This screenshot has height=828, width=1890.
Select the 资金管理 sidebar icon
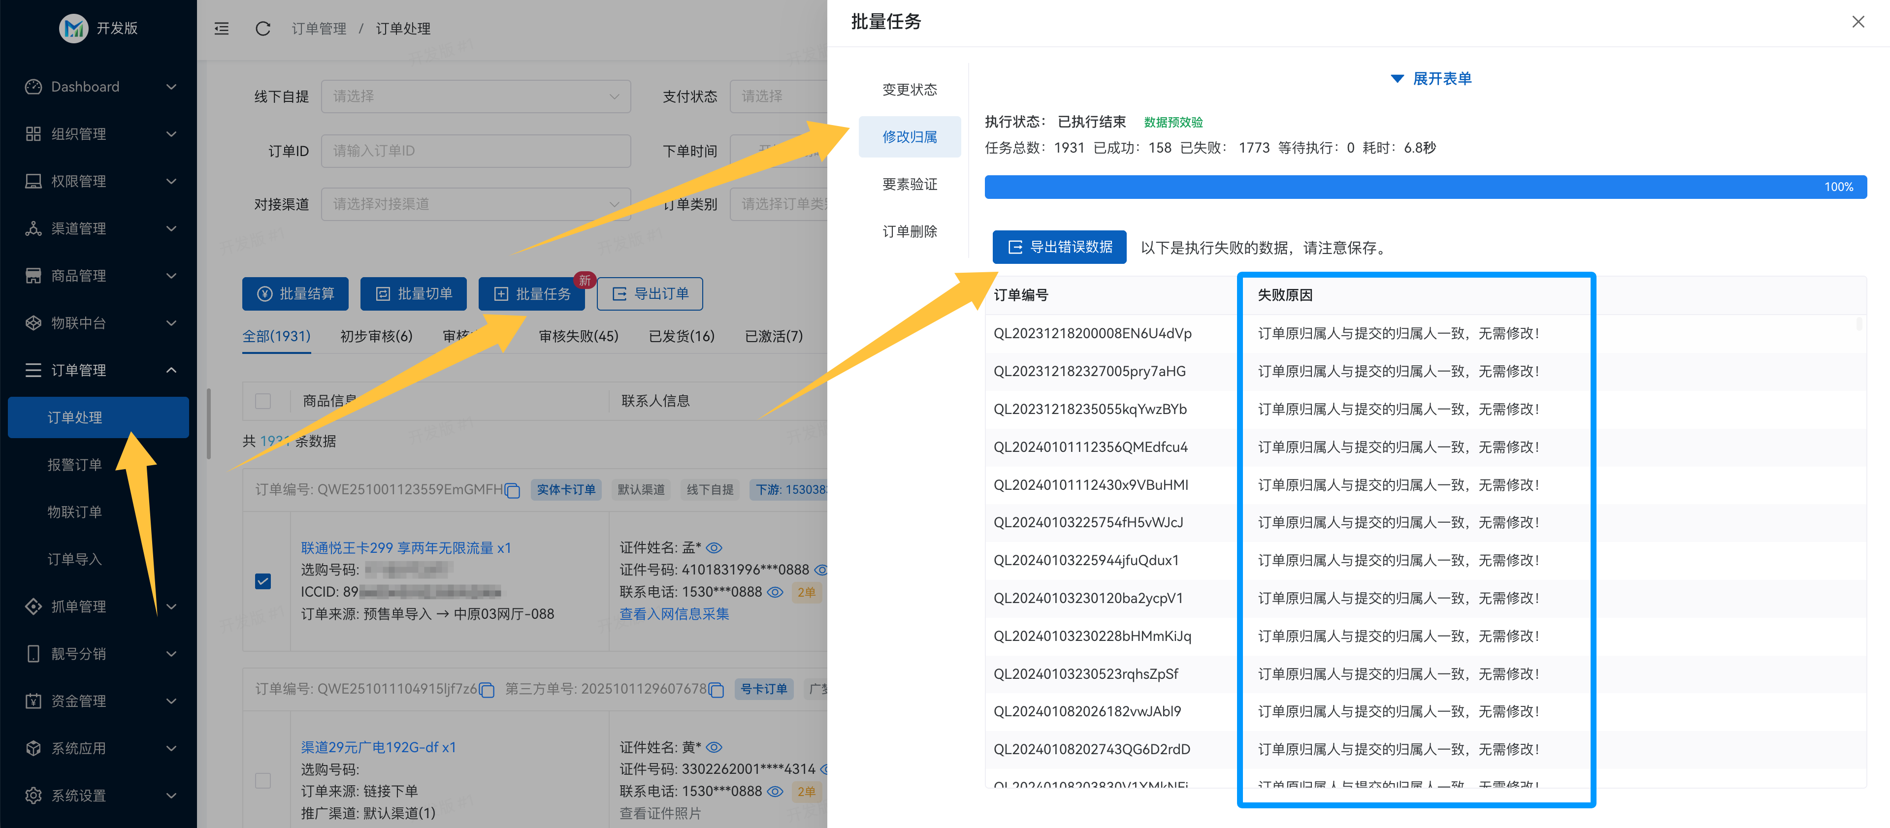pyautogui.click(x=33, y=701)
